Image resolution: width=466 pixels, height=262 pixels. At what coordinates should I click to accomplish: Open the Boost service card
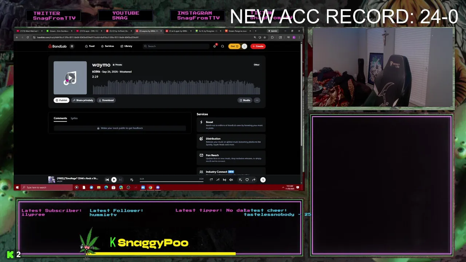tap(231, 125)
